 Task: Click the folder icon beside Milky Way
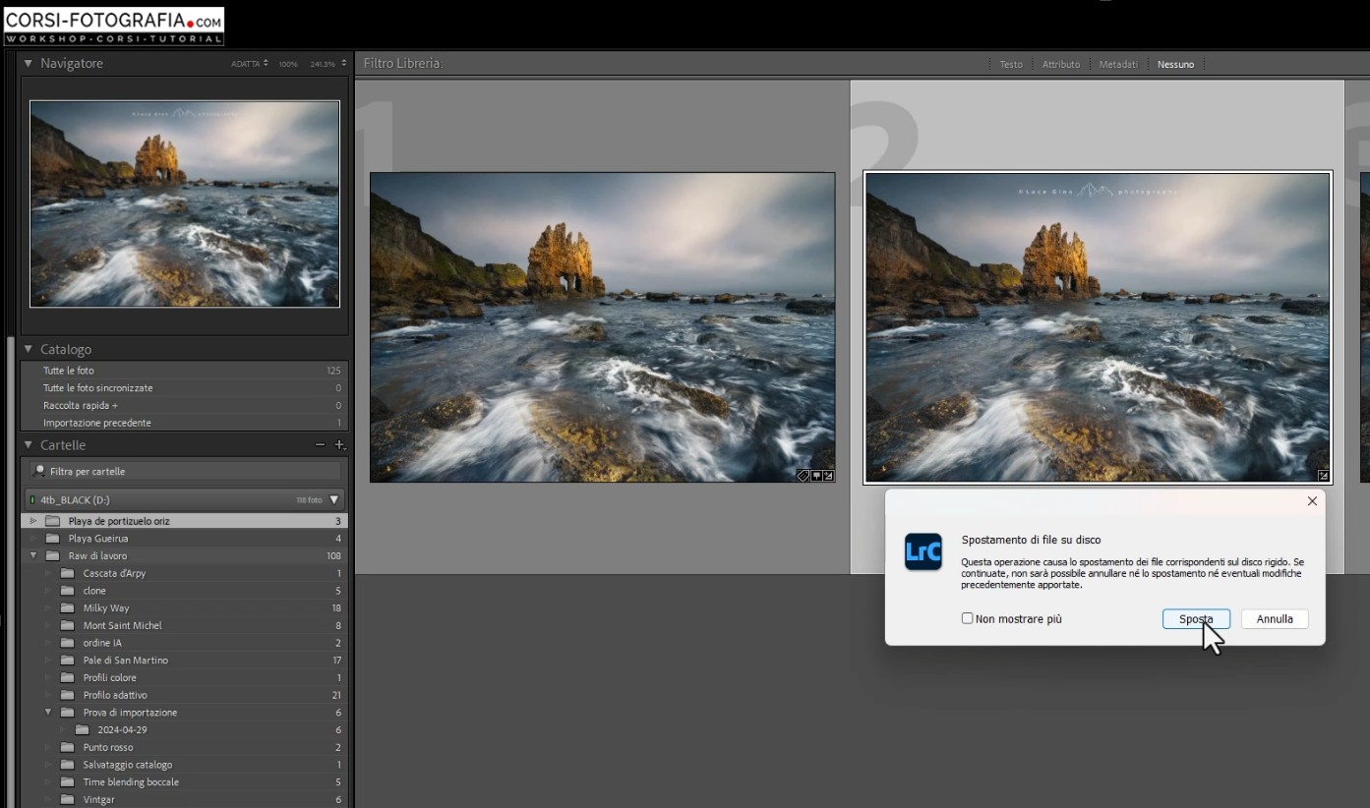66,607
